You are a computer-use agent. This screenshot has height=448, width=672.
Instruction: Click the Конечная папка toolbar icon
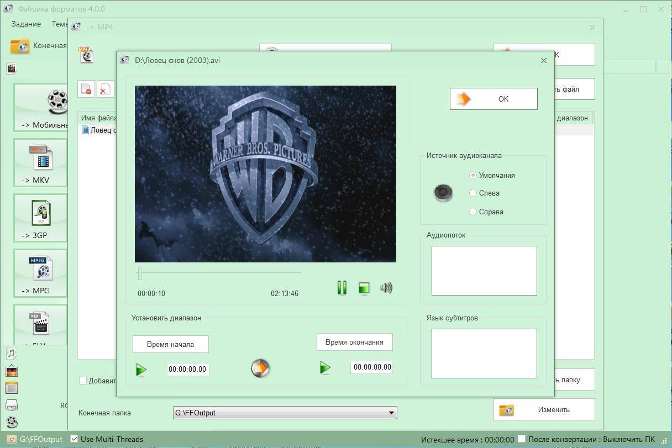[x=20, y=46]
